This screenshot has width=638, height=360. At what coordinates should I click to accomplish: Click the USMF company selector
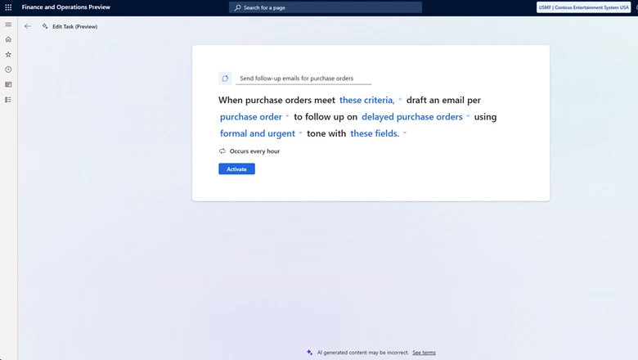coord(583,7)
